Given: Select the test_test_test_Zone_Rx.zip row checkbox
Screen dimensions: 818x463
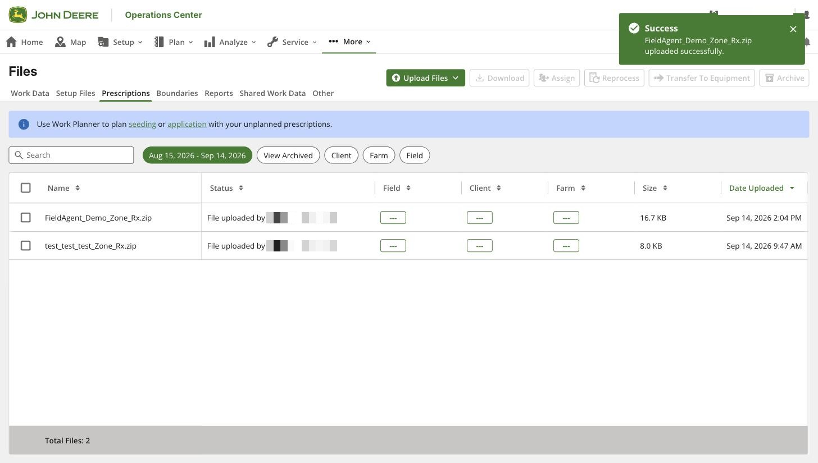Looking at the screenshot, I should pos(26,245).
